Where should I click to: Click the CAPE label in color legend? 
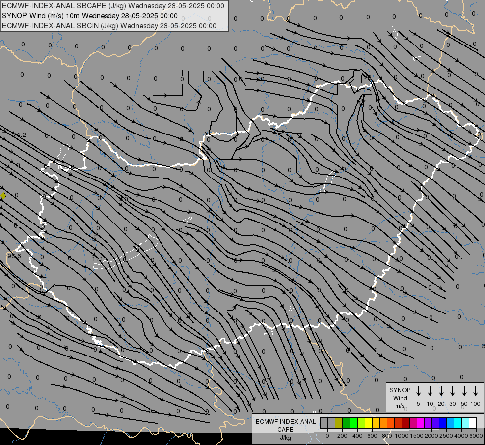(x=285, y=430)
